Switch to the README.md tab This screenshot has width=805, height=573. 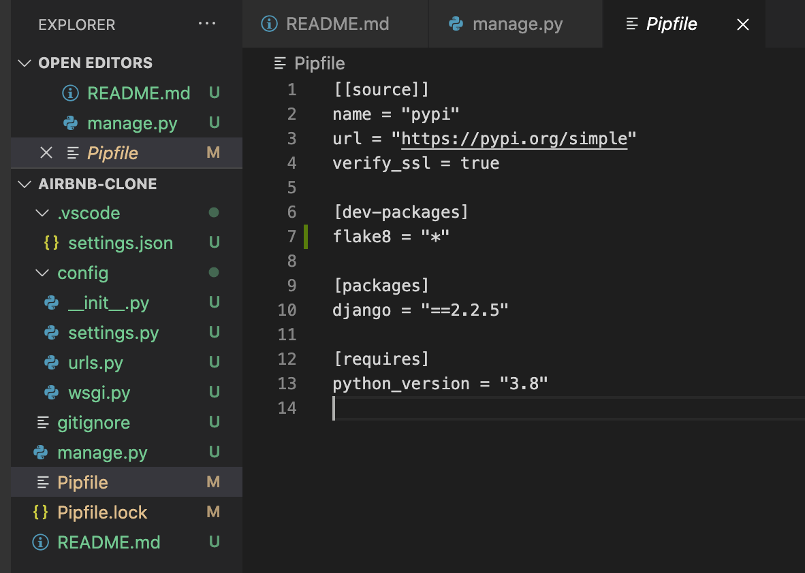[x=335, y=24]
